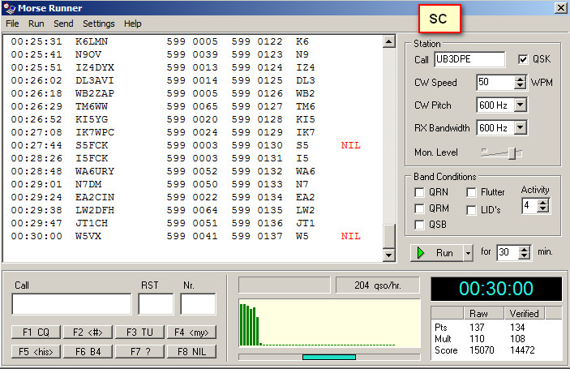Enable LID's band condition
The width and height of the screenshot is (570, 369).
tap(471, 208)
